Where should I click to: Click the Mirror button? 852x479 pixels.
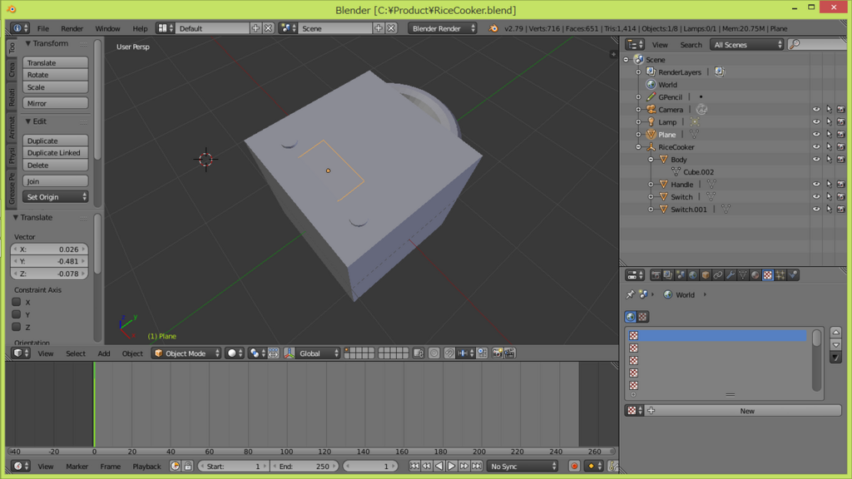tap(56, 103)
